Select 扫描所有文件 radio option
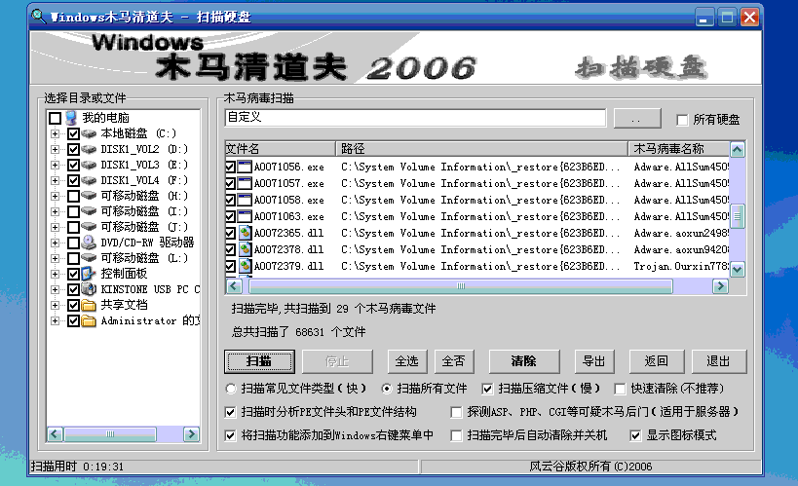 [387, 389]
